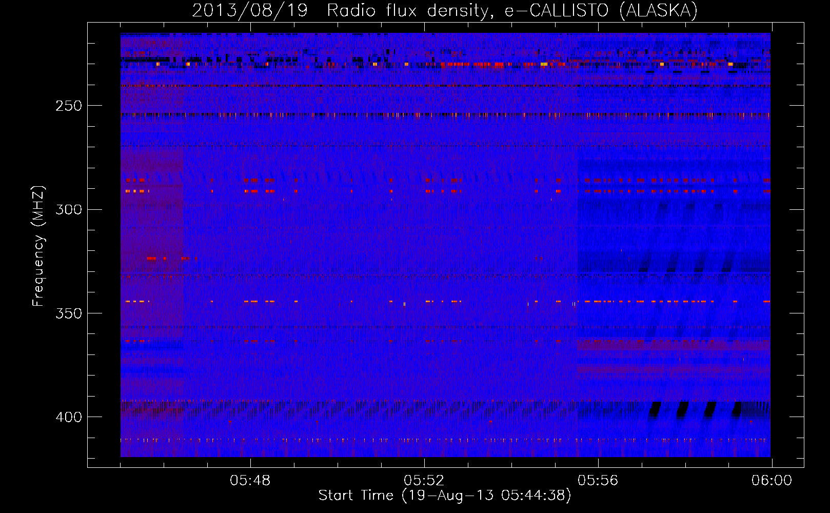830x513 pixels.
Task: Click the 350 frequency tick label
Action: pyautogui.click(x=69, y=313)
